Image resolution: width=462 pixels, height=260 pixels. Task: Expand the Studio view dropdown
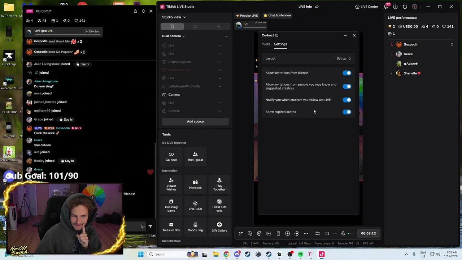coord(174,17)
